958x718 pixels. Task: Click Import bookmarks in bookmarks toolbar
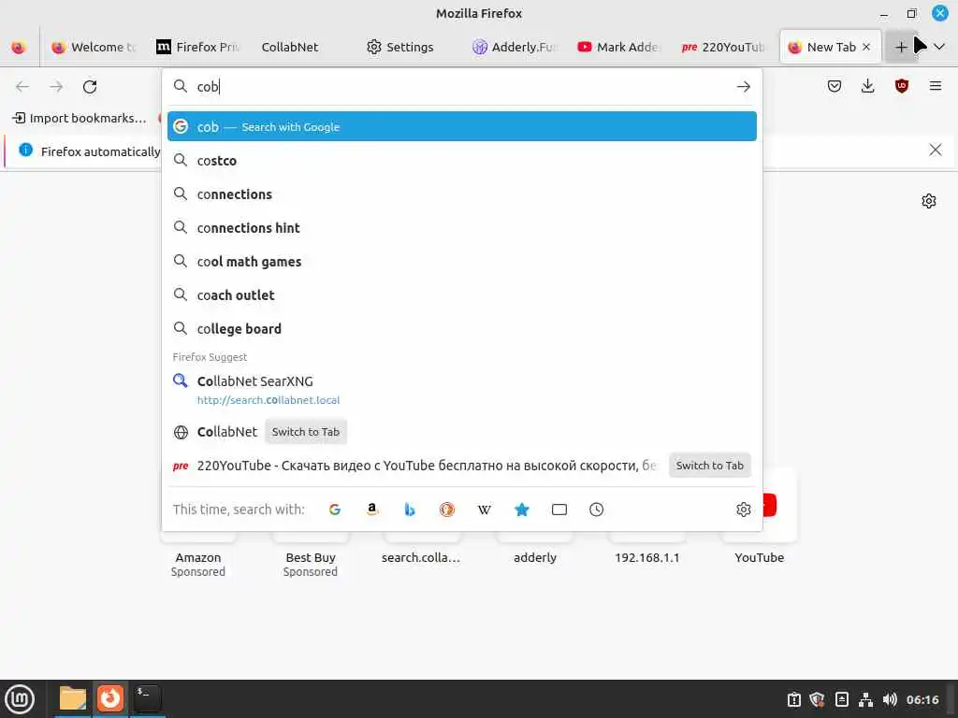coord(80,118)
